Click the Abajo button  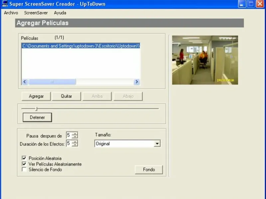tap(128, 96)
